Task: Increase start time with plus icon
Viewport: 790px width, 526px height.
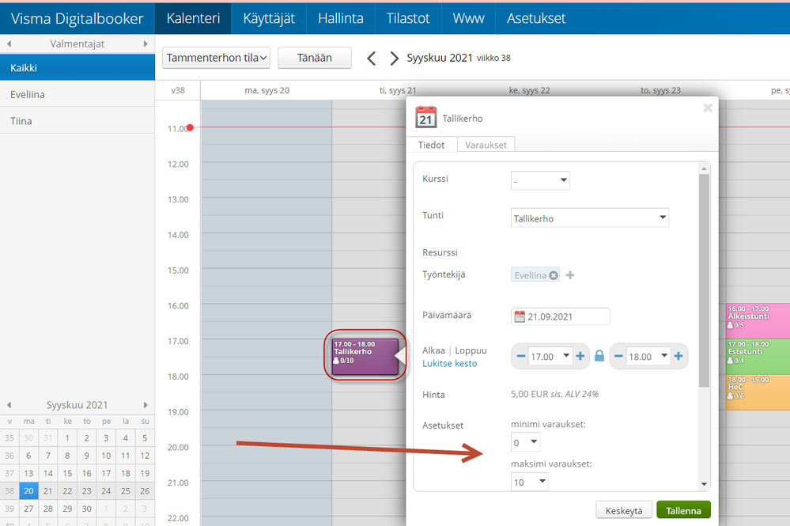Action: pos(580,356)
